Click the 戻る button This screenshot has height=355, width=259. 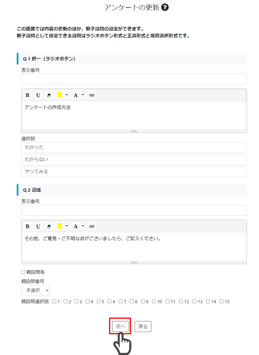click(x=143, y=327)
